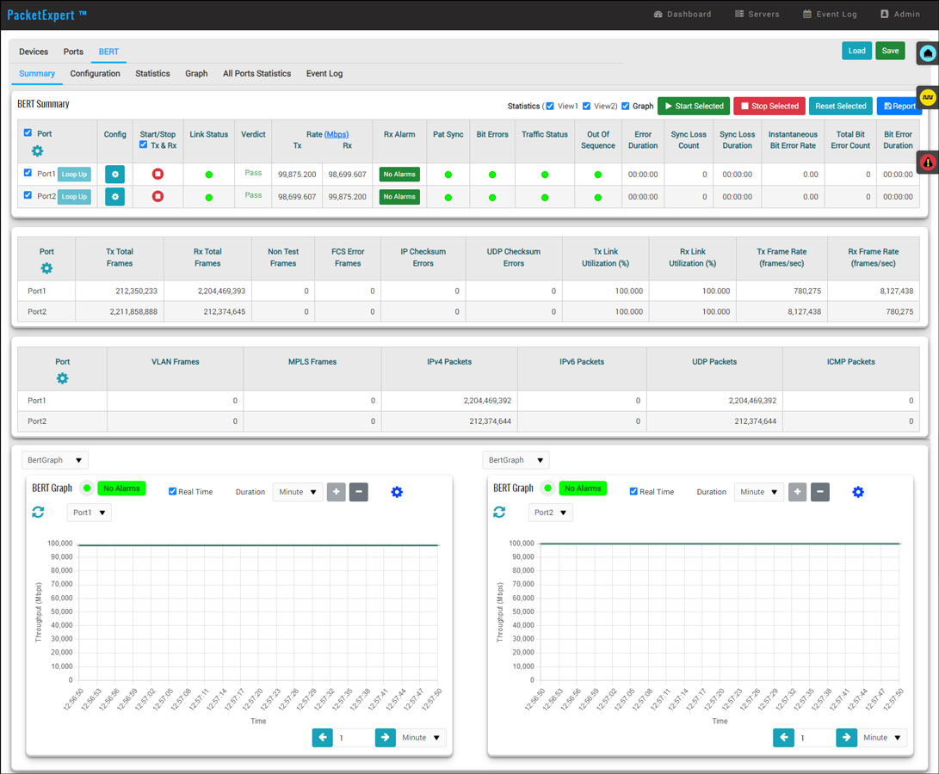Toggle Real Time on Port1 graph
The image size is (939, 774).
pos(172,491)
